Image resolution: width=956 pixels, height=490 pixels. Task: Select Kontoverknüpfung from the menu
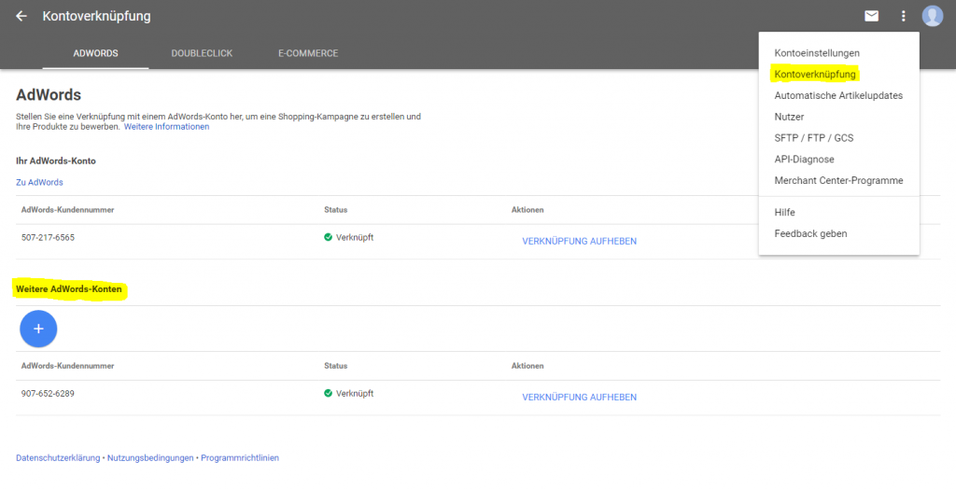click(x=815, y=75)
